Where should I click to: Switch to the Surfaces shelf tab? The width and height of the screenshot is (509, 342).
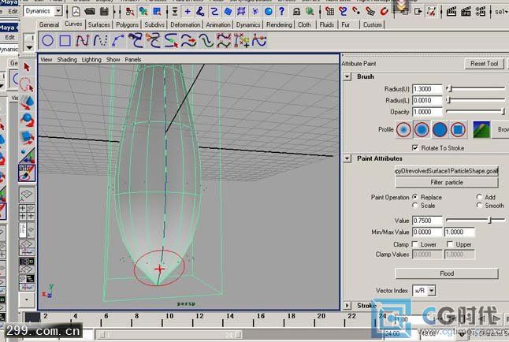click(98, 24)
